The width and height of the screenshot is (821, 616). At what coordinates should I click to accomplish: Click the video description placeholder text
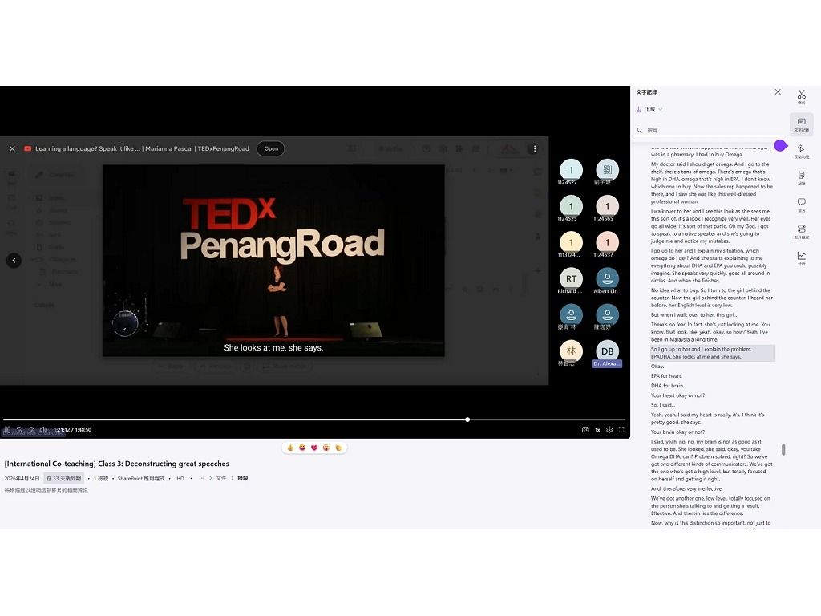pyautogui.click(x=46, y=491)
